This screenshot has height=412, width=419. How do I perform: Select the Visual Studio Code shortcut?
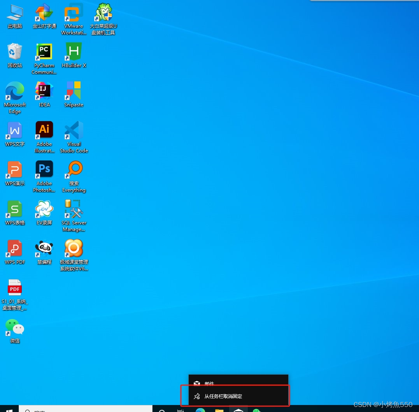[x=74, y=137]
